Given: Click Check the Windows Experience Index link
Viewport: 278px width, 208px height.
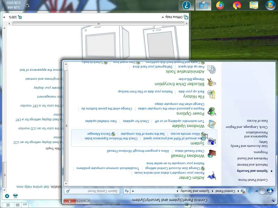Looking at the screenshot, I should [111, 138].
